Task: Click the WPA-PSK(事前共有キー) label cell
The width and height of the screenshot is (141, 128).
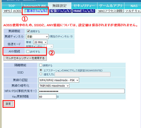Action: [20, 91]
